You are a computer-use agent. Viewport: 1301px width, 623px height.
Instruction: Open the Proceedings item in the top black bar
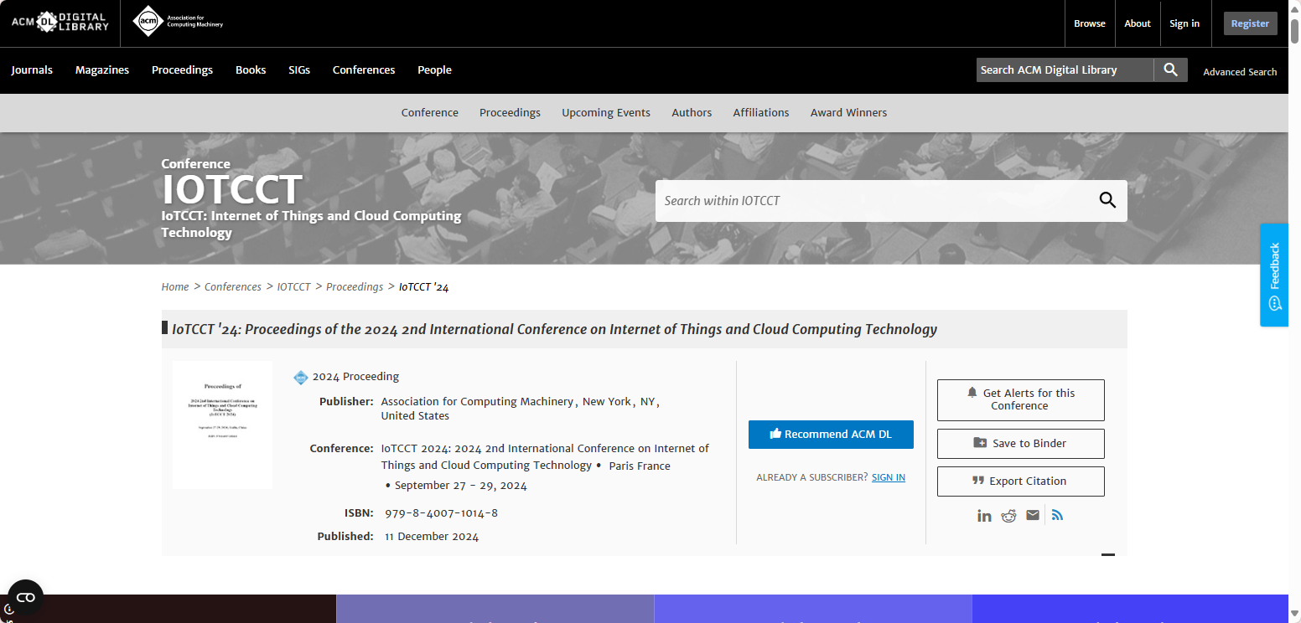click(x=182, y=70)
